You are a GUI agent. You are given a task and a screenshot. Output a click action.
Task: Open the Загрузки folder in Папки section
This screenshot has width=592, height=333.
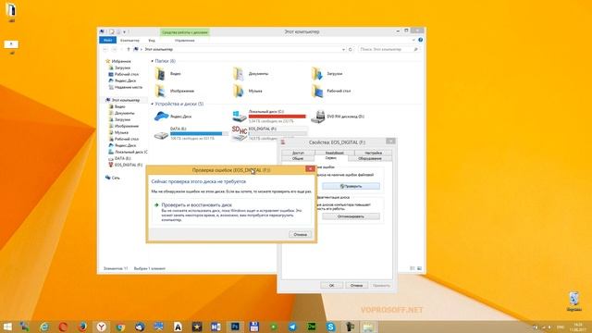(x=327, y=74)
